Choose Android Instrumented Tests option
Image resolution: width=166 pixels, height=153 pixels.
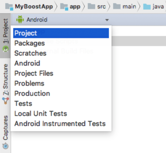pyautogui.click(x=61, y=124)
